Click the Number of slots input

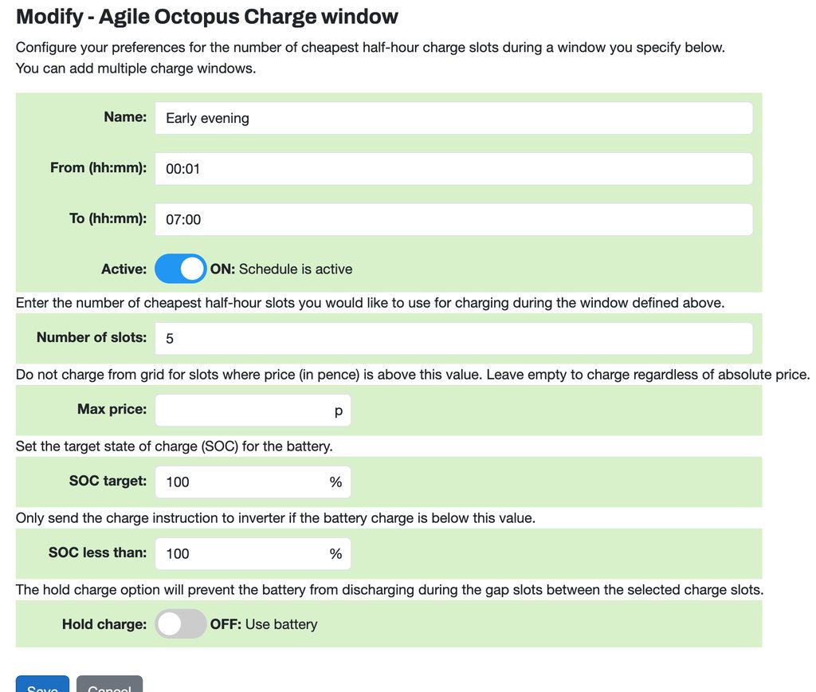453,339
